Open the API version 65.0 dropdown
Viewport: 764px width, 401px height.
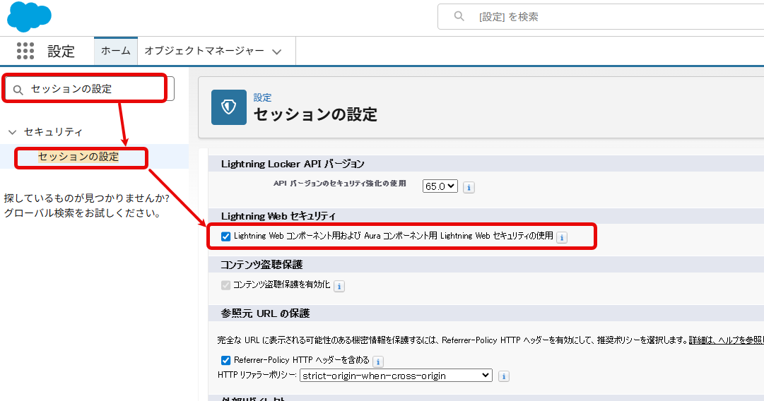click(x=440, y=186)
